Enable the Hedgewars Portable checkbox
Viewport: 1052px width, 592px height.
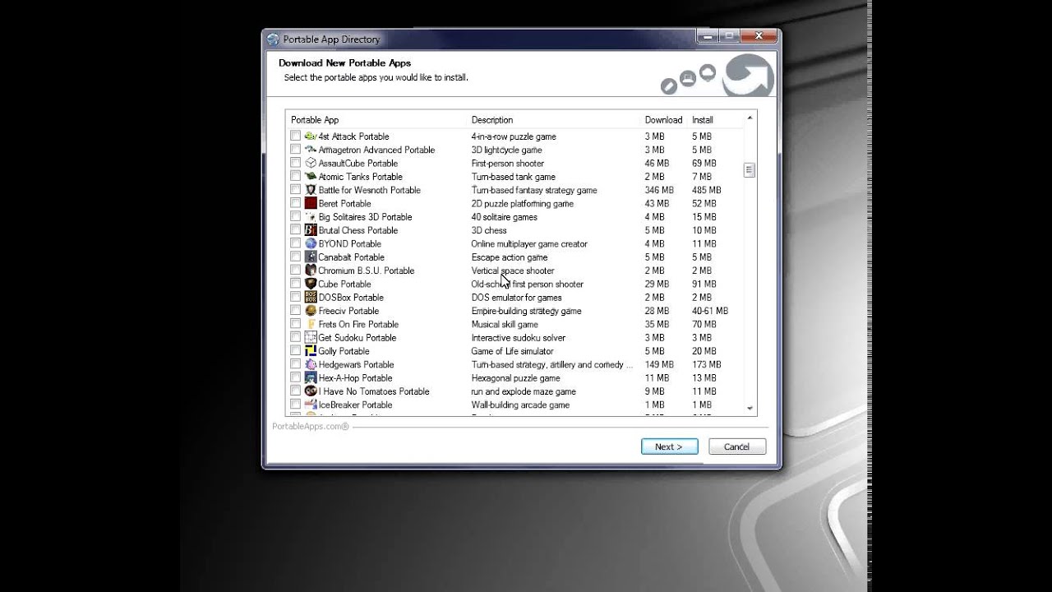pyautogui.click(x=295, y=364)
